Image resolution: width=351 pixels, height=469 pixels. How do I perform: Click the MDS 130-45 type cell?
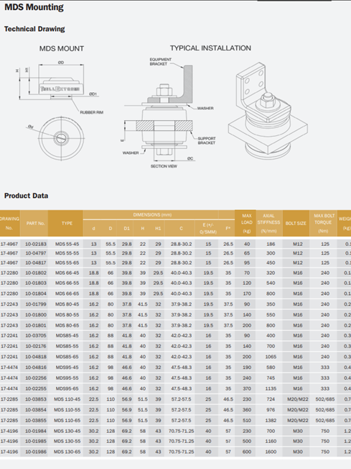pos(67,431)
